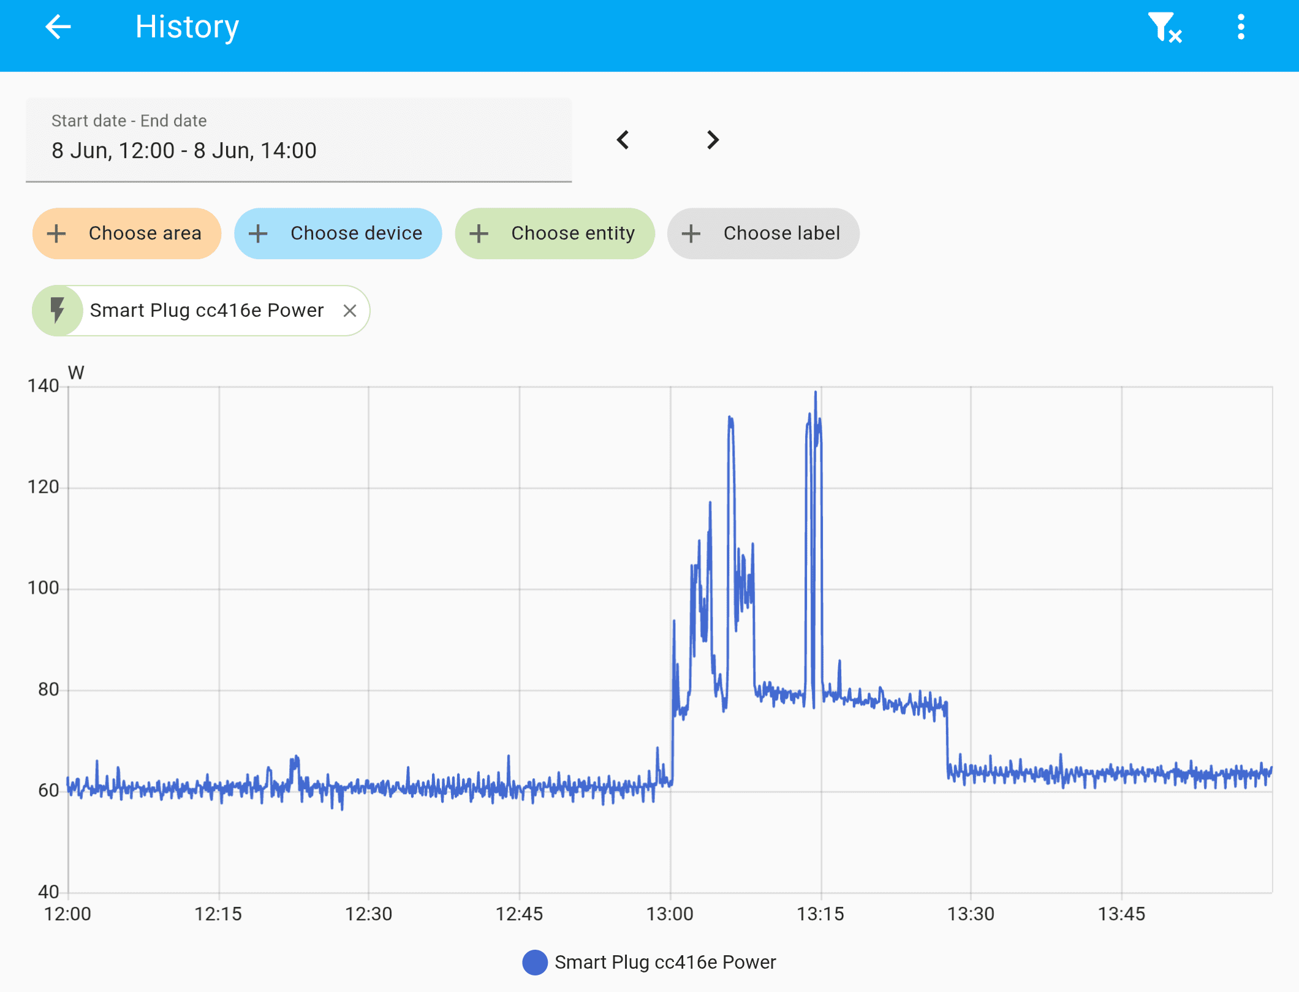
Task: Open the three-dot overflow menu
Action: 1241,28
